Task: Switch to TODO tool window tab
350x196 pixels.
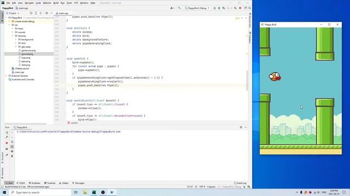Action: [21, 183]
